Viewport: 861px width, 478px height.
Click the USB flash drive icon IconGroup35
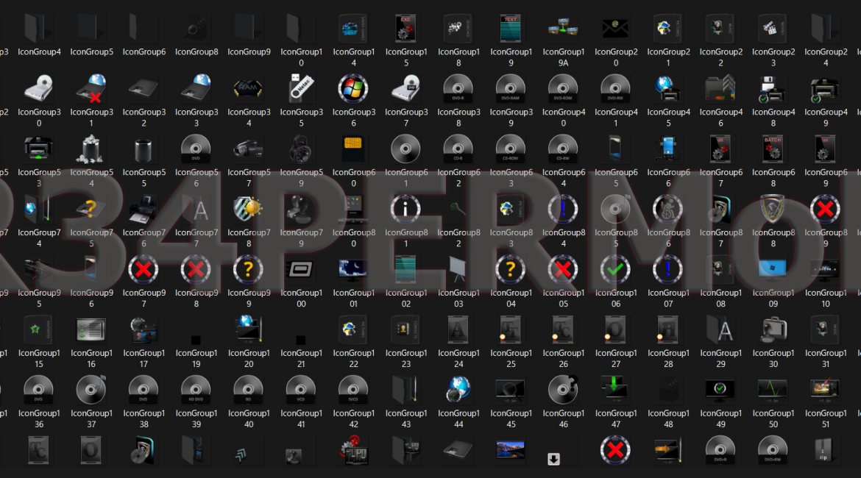pyautogui.click(x=301, y=89)
